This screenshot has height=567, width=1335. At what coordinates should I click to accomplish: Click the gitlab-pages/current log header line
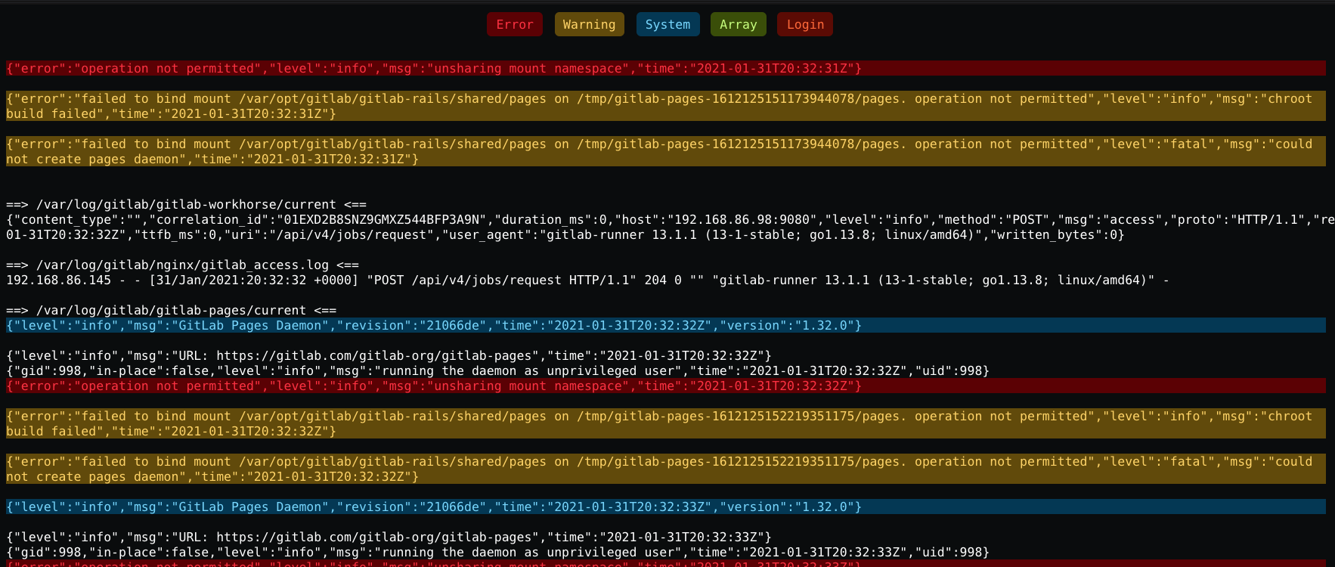click(x=171, y=310)
